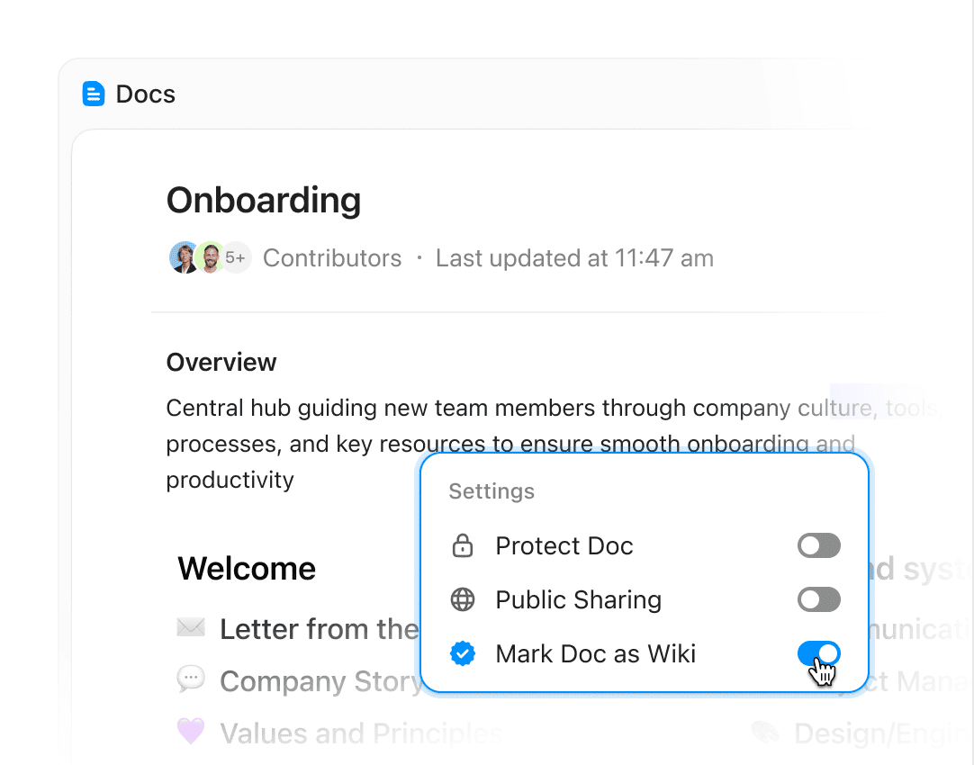
Task: Click the envelope icon in Welcome list
Action: (191, 627)
